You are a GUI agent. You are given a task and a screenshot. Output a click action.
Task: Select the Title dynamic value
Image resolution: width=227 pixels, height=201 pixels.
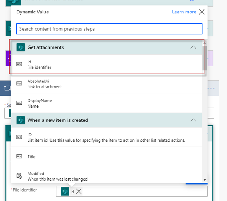tap(106, 156)
